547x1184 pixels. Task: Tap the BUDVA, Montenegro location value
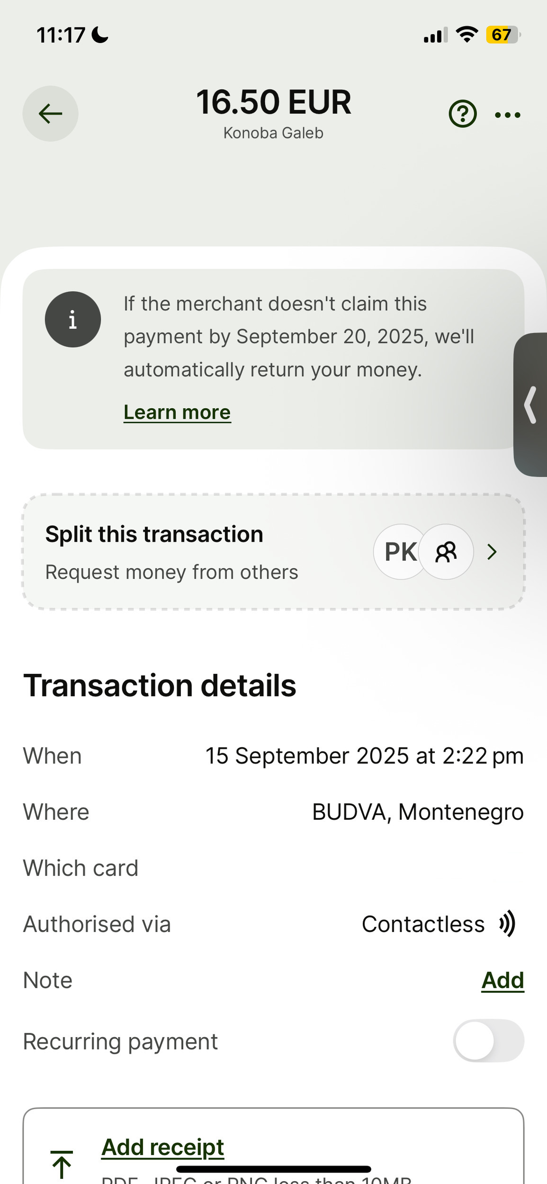418,812
